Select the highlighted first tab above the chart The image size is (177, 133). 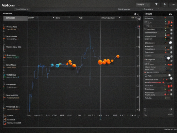[x=15, y=18]
